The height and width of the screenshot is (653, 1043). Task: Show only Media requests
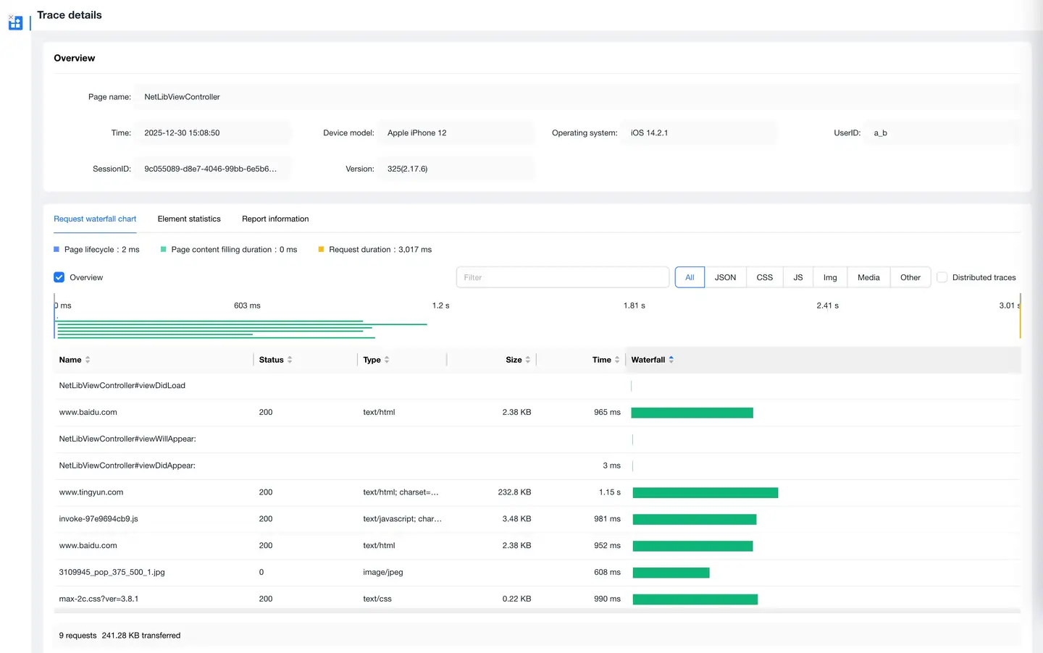tap(868, 277)
